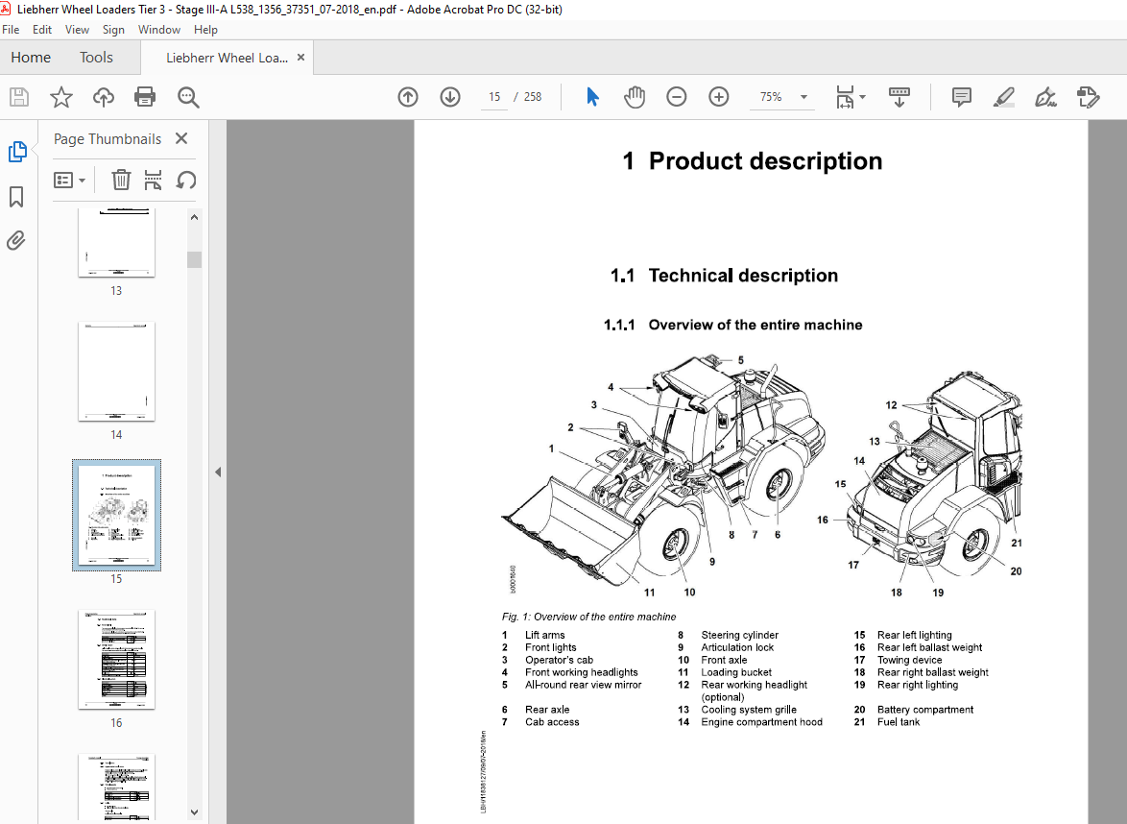Switch to the Home tab

31,58
